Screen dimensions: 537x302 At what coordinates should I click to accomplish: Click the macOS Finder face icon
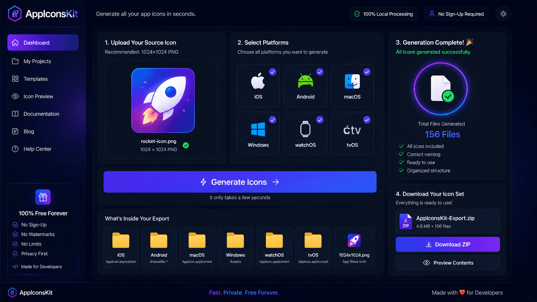352,81
